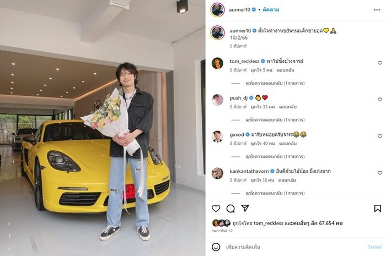Save the post with the bookmark icon

378,209
